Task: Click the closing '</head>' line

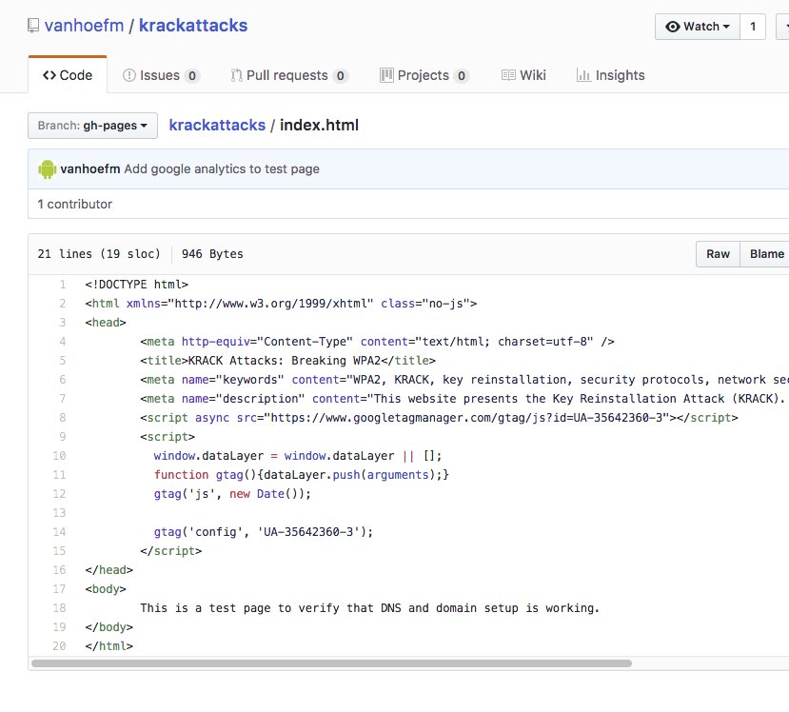Action: tap(109, 570)
